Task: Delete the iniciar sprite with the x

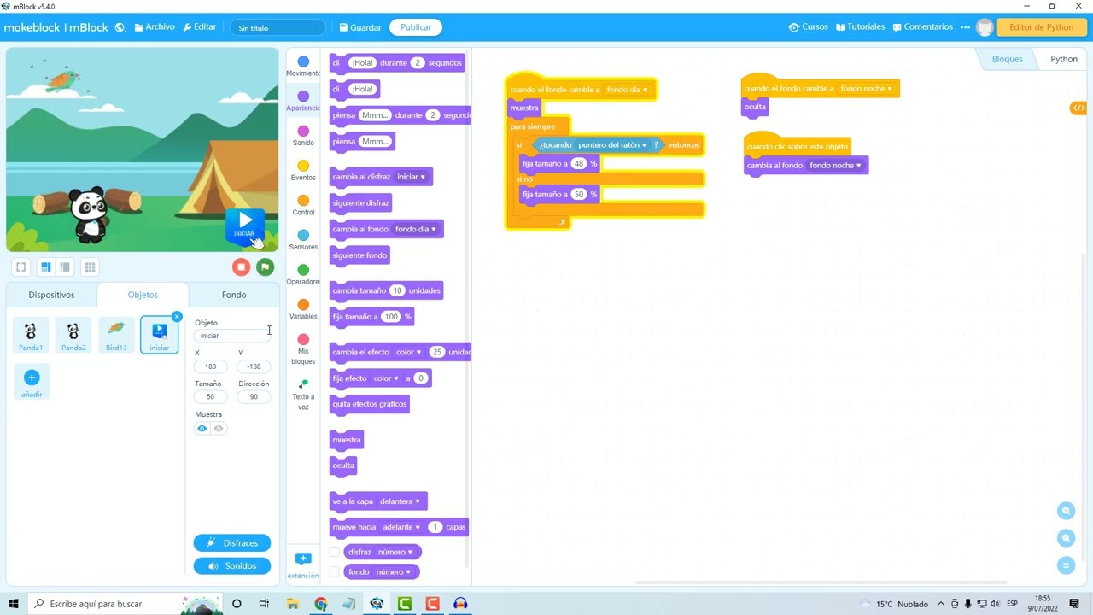Action: (x=177, y=317)
